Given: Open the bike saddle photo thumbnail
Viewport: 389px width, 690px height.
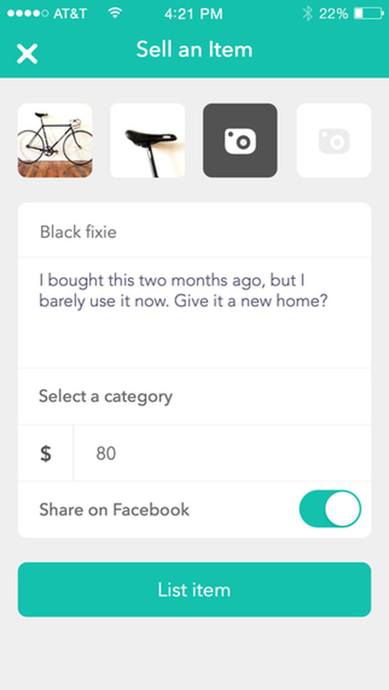Looking at the screenshot, I should pyautogui.click(x=147, y=140).
